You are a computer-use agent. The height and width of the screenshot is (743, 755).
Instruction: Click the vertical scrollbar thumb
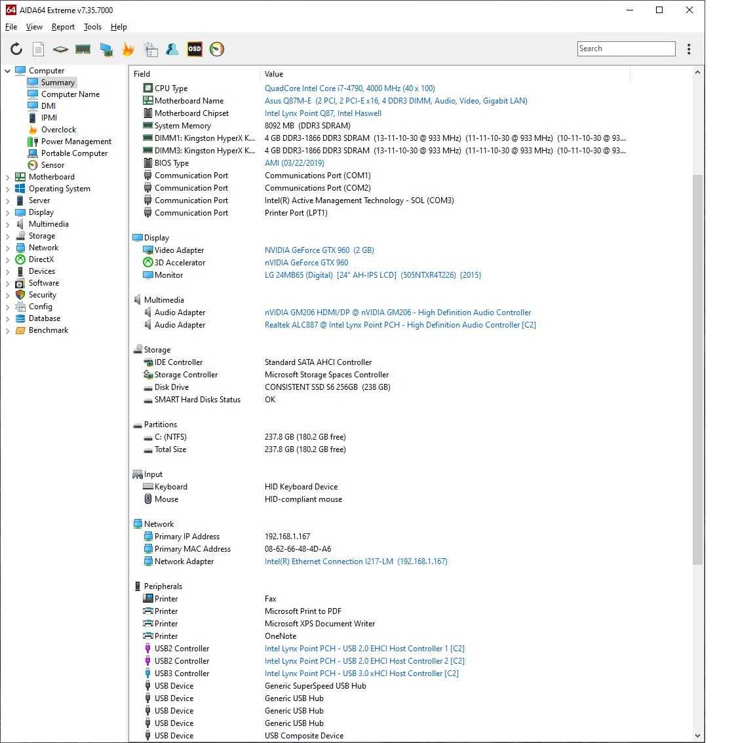point(697,370)
